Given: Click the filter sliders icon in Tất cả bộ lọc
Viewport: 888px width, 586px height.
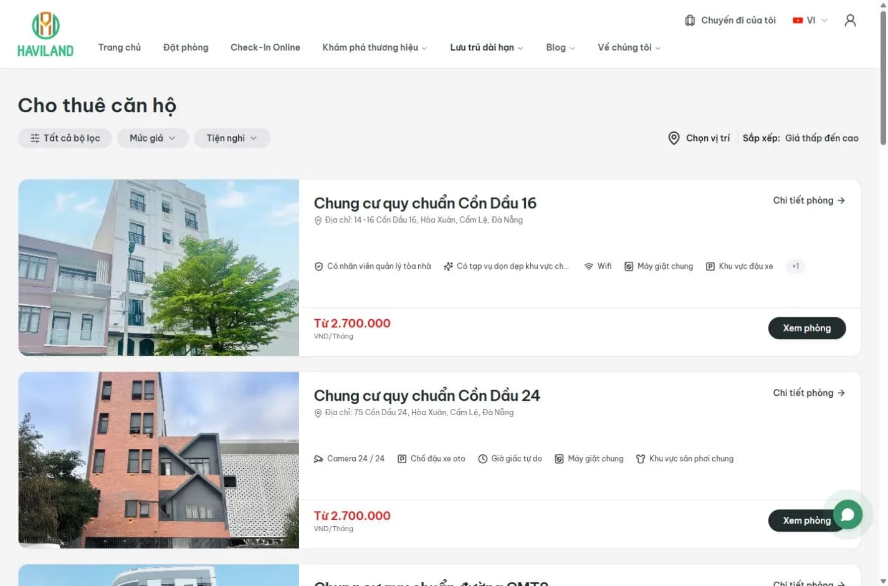Looking at the screenshot, I should [35, 138].
